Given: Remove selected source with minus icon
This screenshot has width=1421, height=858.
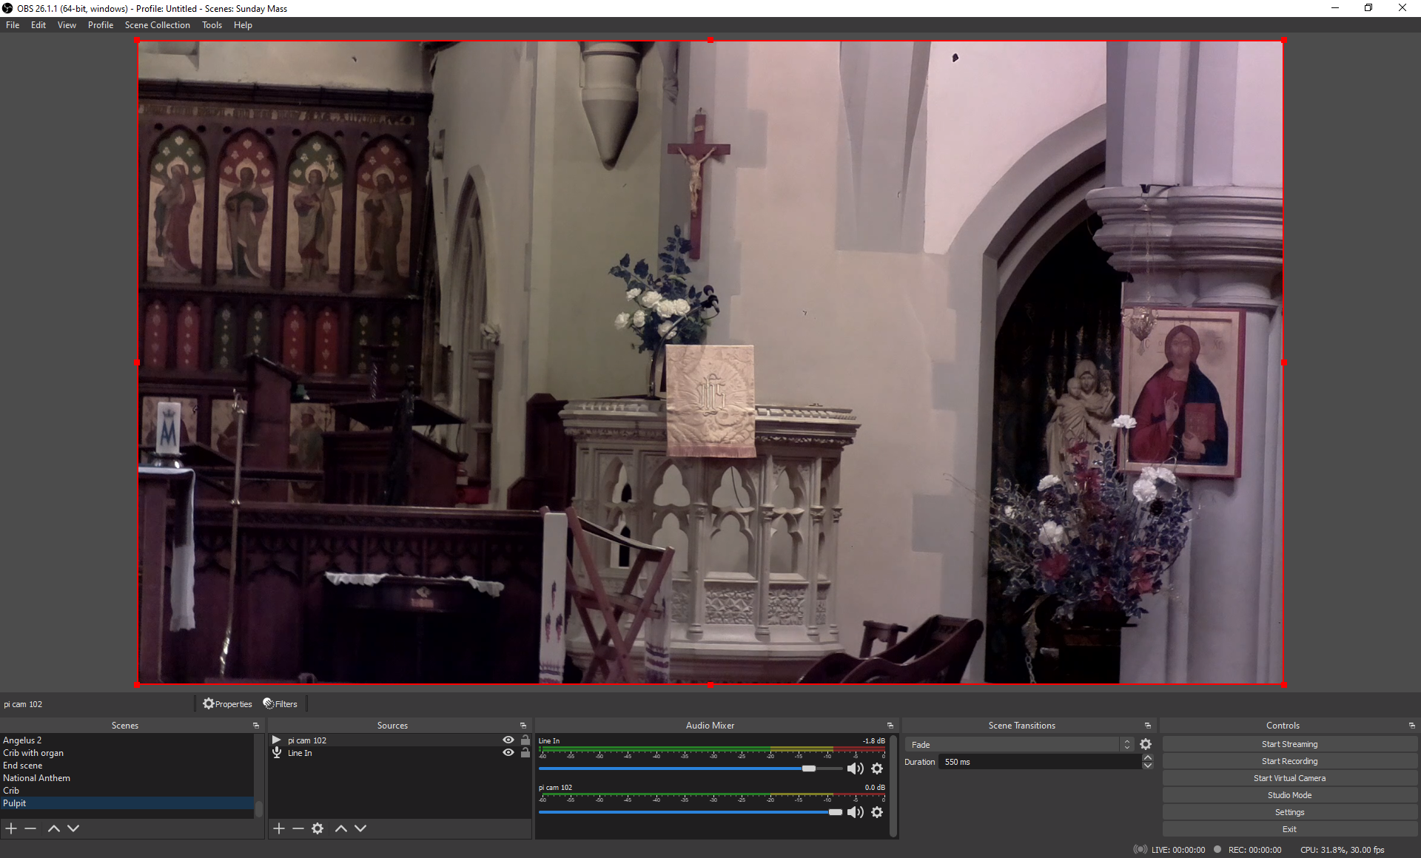Looking at the screenshot, I should click(298, 828).
